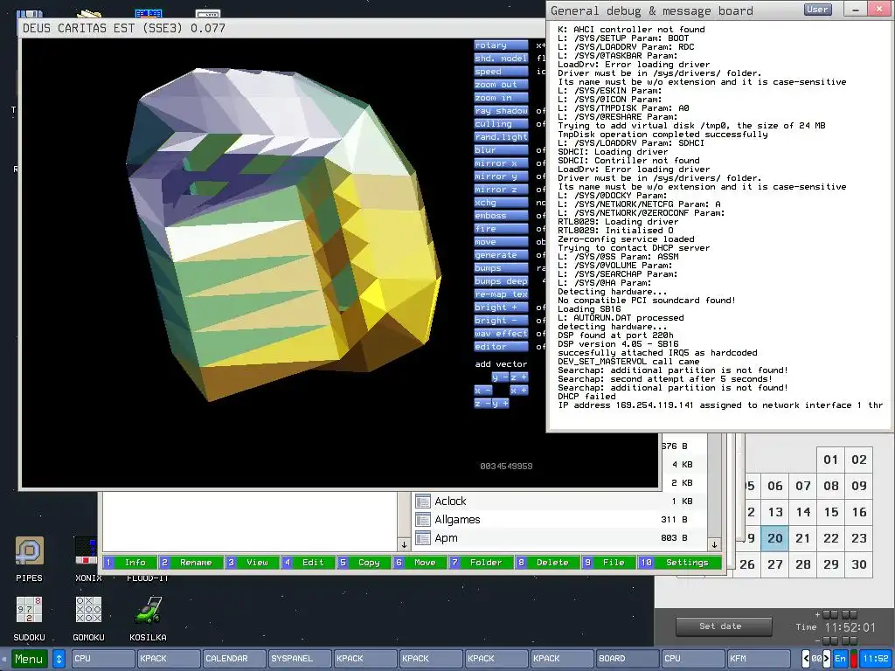Toggle mirror z
The image size is (895, 671).
[x=501, y=190]
